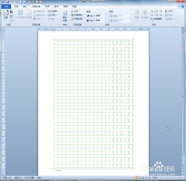Expand 分隔符 dropdown arrow
Screen dimensions: 186x181
coord(59,11)
